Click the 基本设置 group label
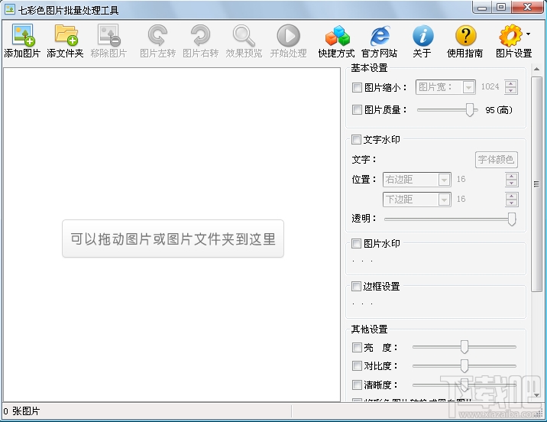This screenshot has width=547, height=422. pos(369,68)
